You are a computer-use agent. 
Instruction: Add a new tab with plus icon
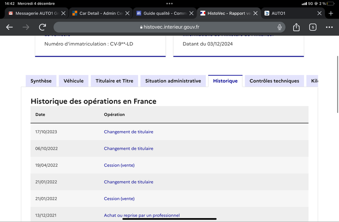(x=331, y=14)
